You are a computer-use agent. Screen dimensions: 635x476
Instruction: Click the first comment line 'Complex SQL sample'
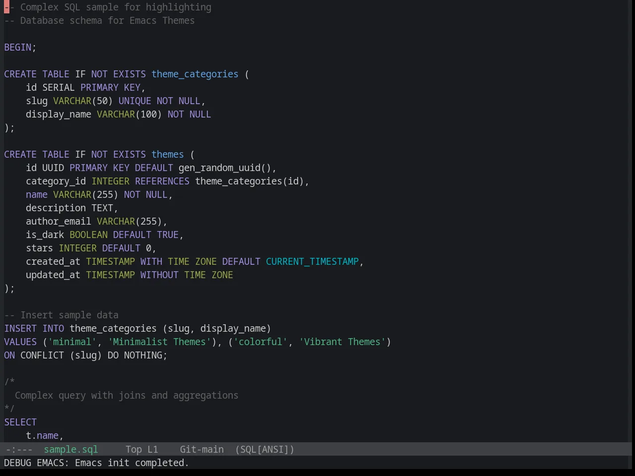pos(108,7)
